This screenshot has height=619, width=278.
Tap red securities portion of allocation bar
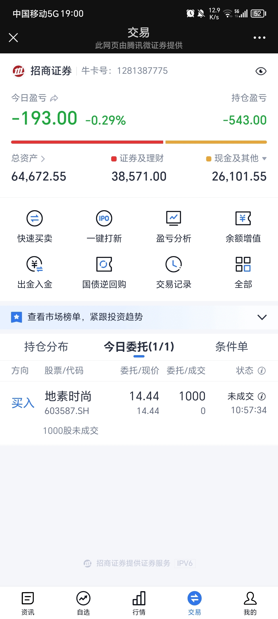[x=87, y=142]
